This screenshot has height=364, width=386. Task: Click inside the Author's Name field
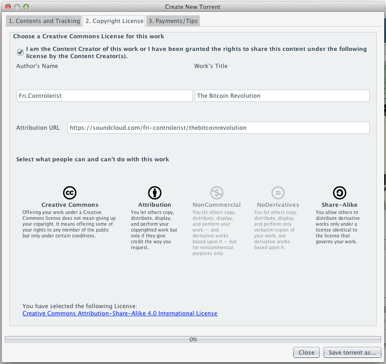click(x=104, y=96)
